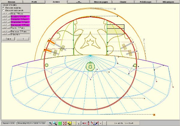180x126 pixels.
Task: Adjust the Bourdons point count stepper
Action: pyautogui.click(x=6, y=17)
